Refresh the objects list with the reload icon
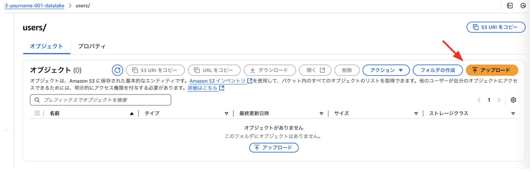The image size is (532, 172). (x=117, y=70)
